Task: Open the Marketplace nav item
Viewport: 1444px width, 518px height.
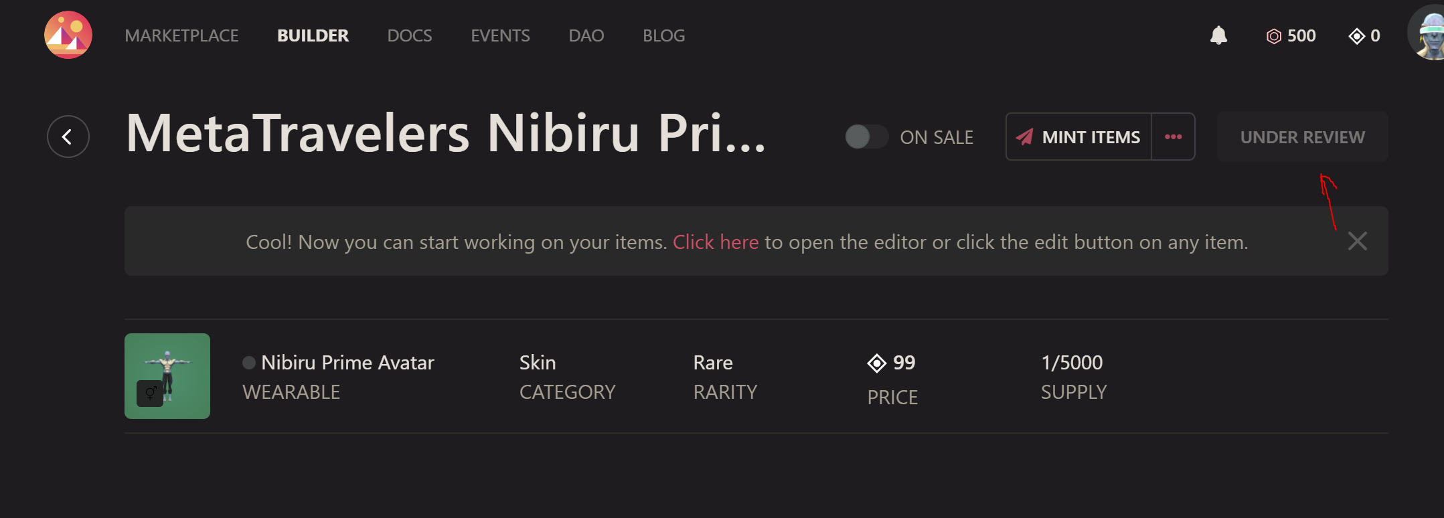Action: (x=181, y=35)
